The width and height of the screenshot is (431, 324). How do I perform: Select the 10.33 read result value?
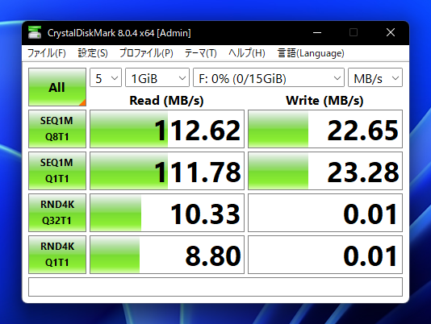[167, 213]
